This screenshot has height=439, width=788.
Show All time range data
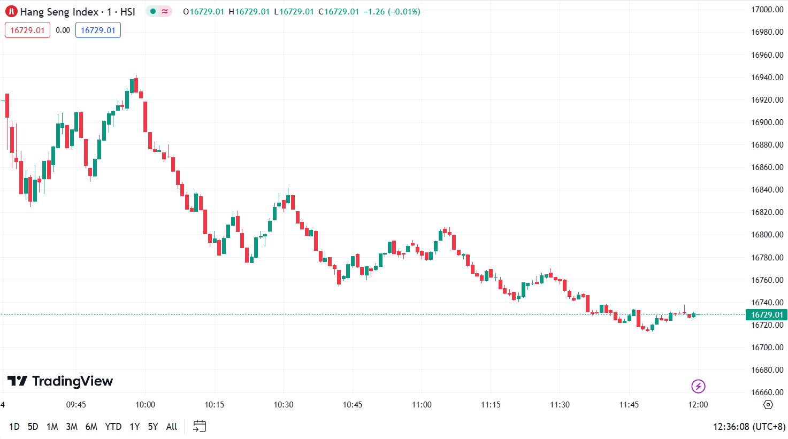tap(172, 427)
